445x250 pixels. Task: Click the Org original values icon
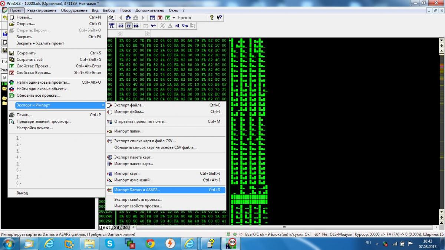pos(185,26)
